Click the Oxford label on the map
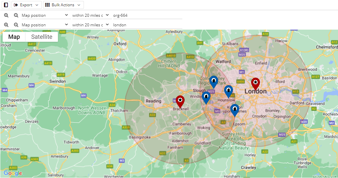Image resolution: width=338 pixels, height=178 pixels. pyautogui.click(x=120, y=44)
